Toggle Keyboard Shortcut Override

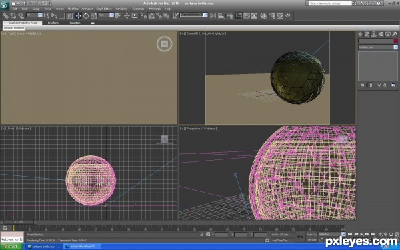135,16
